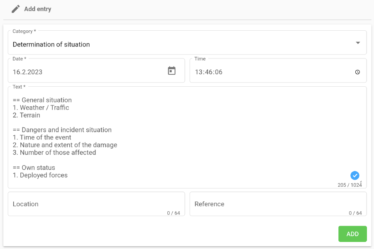374x249 pixels.
Task: Click into the Reference input field
Action: point(277,204)
